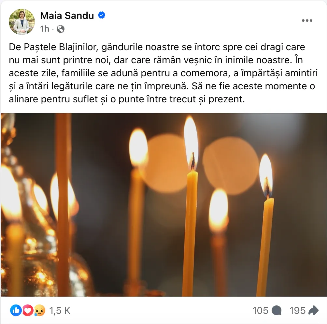The height and width of the screenshot is (324, 327).
Task: Click the post text about Paștele Blajinilor
Action: click(163, 73)
